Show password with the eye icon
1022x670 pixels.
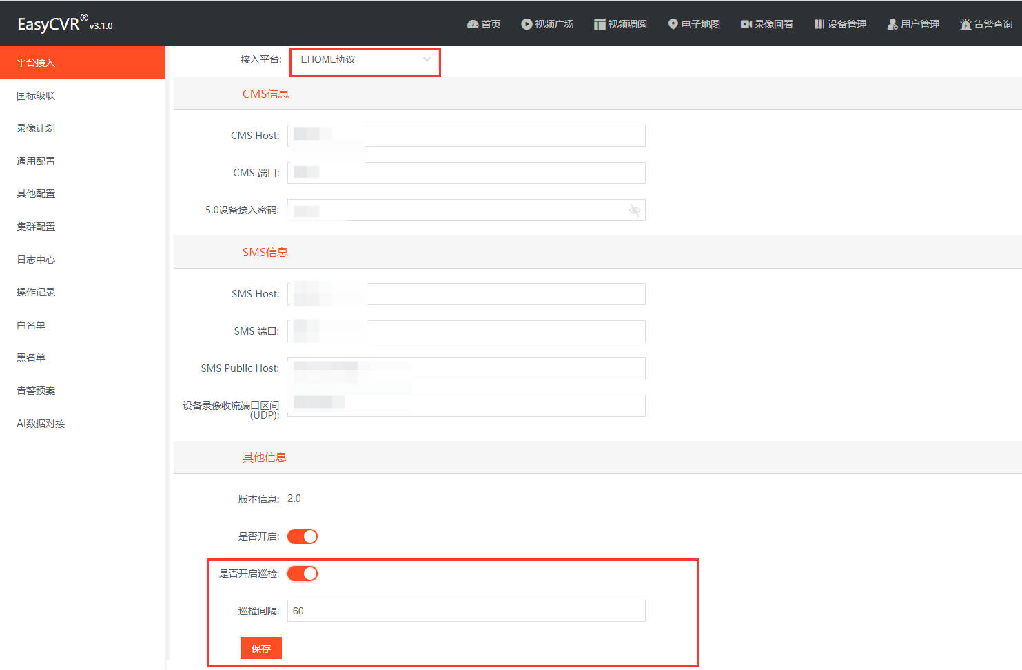coord(635,210)
